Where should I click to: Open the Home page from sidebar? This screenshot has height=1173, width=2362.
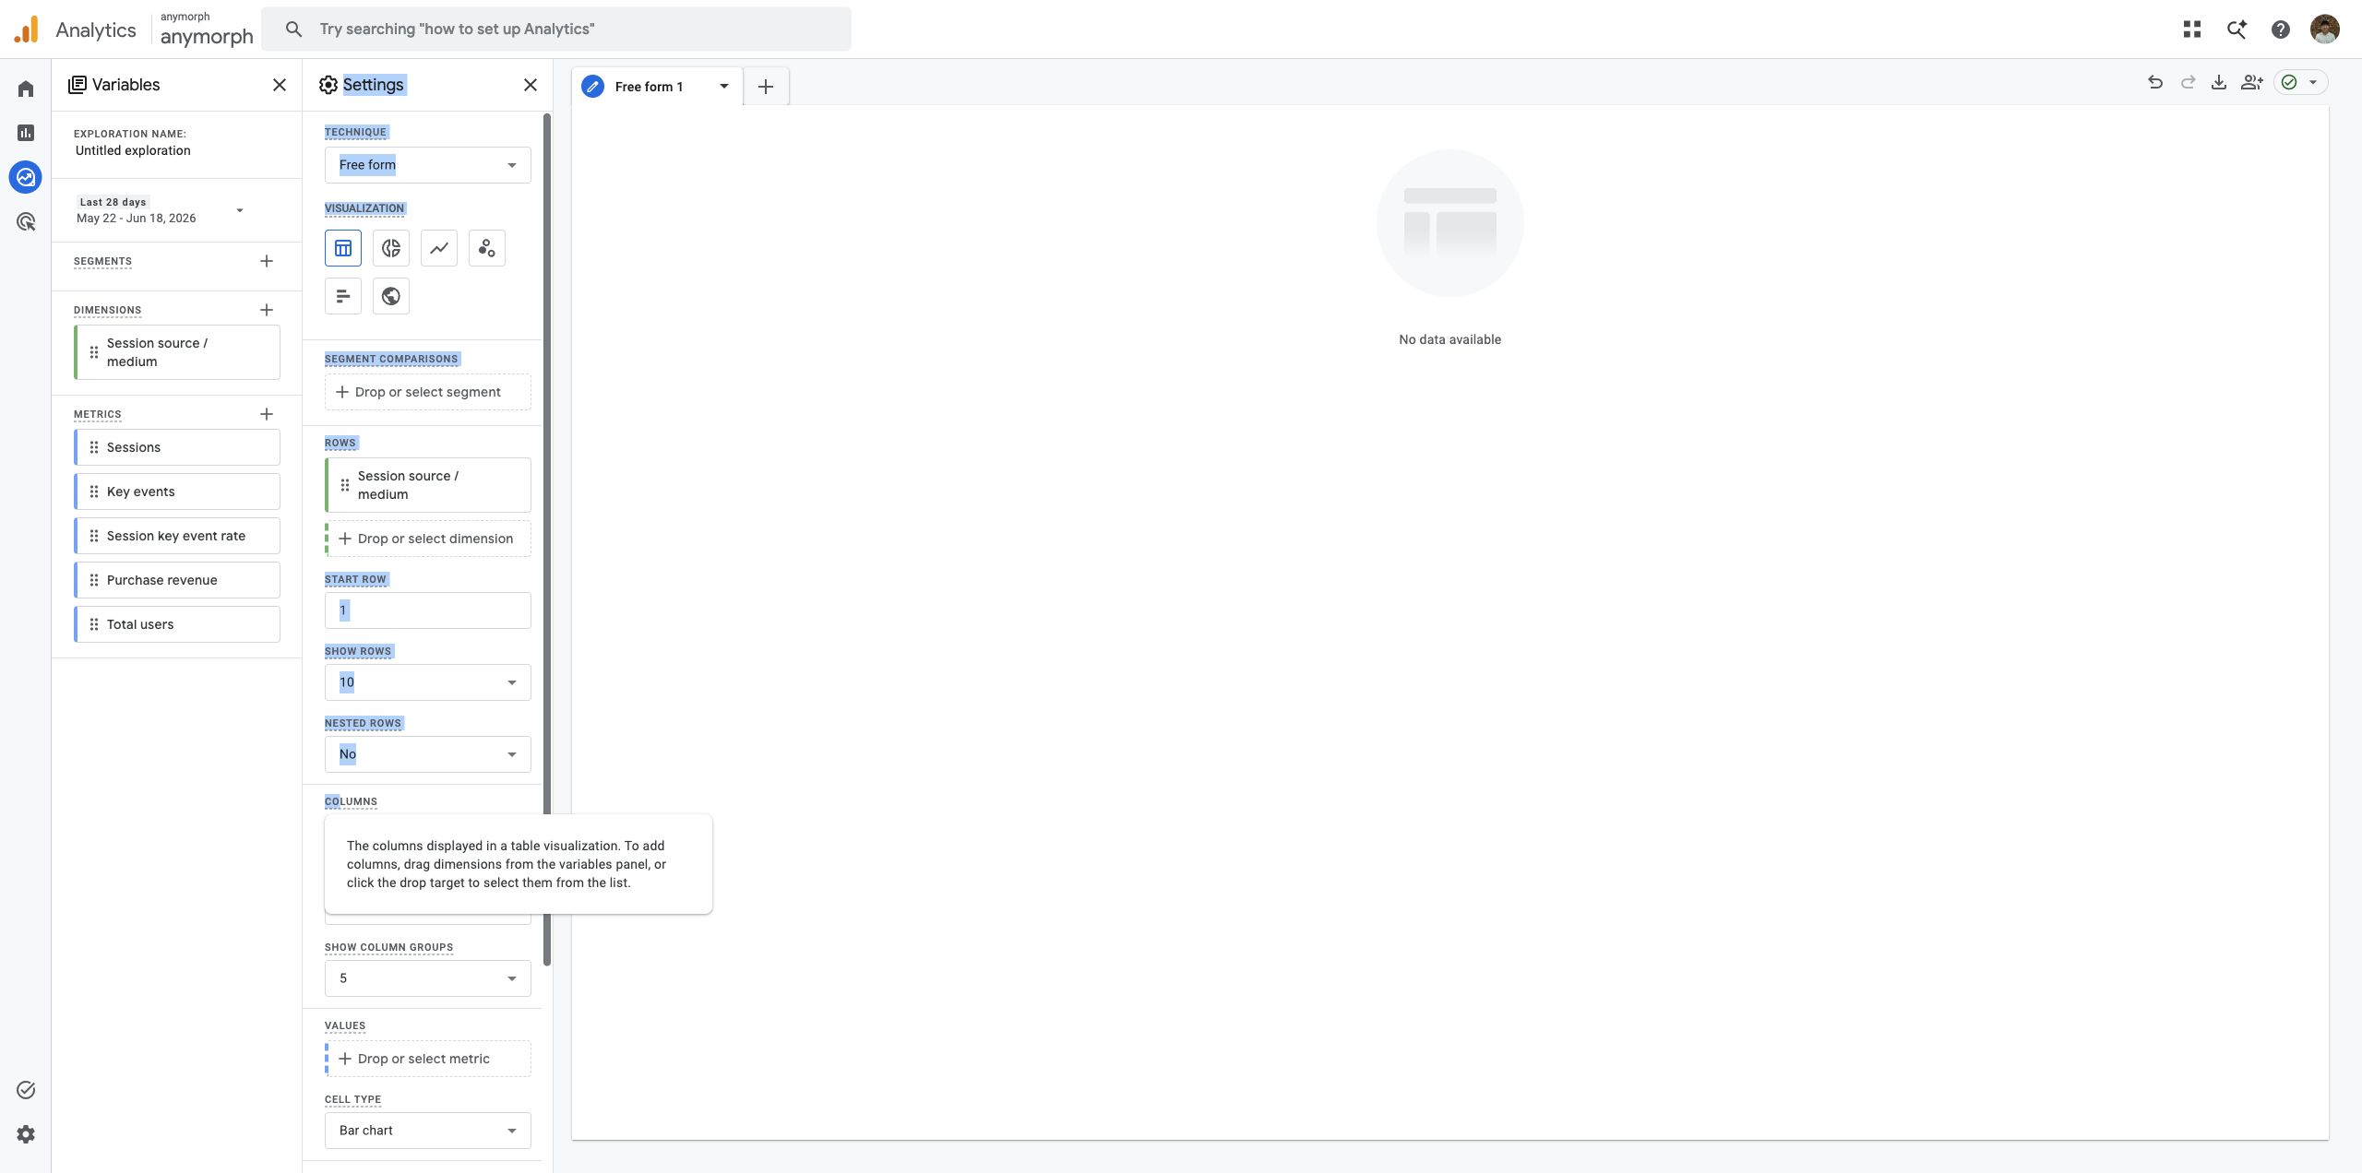click(26, 89)
